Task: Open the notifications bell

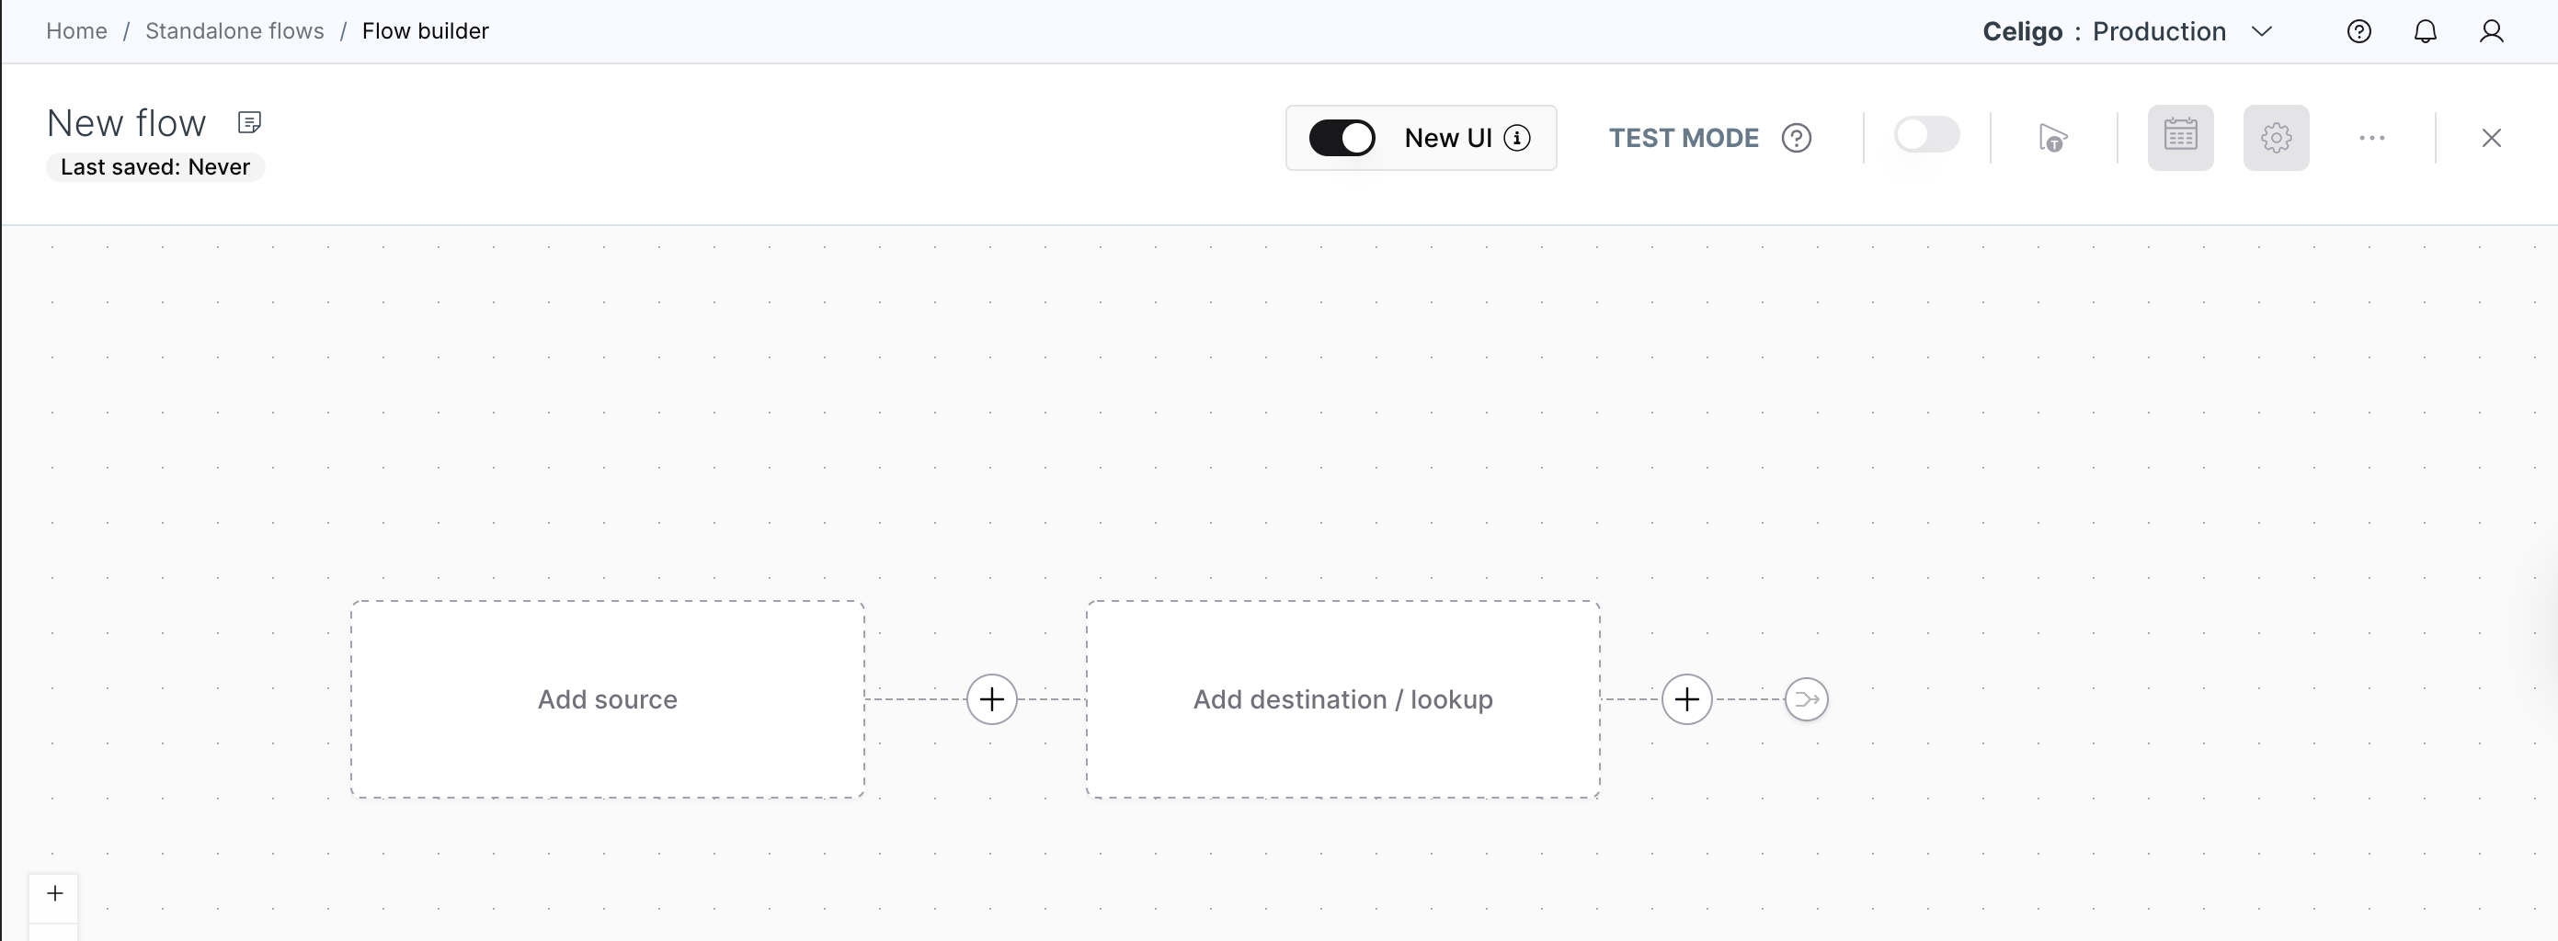Action: coord(2425,30)
